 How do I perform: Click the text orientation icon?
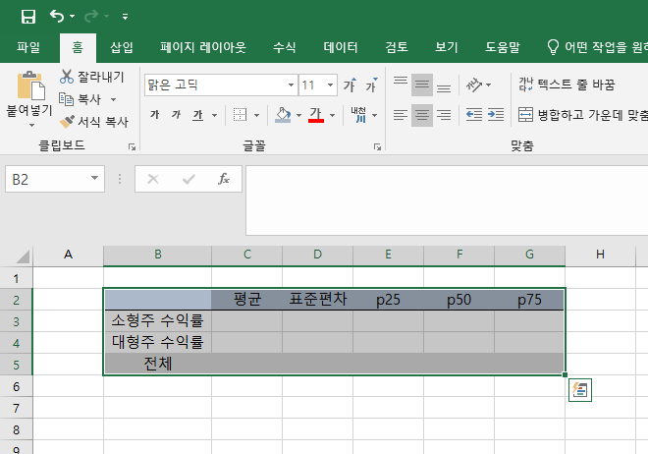pos(473,85)
